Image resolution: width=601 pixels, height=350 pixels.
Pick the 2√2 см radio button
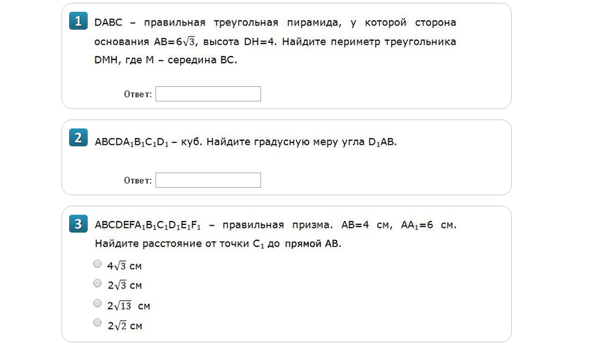click(x=97, y=322)
